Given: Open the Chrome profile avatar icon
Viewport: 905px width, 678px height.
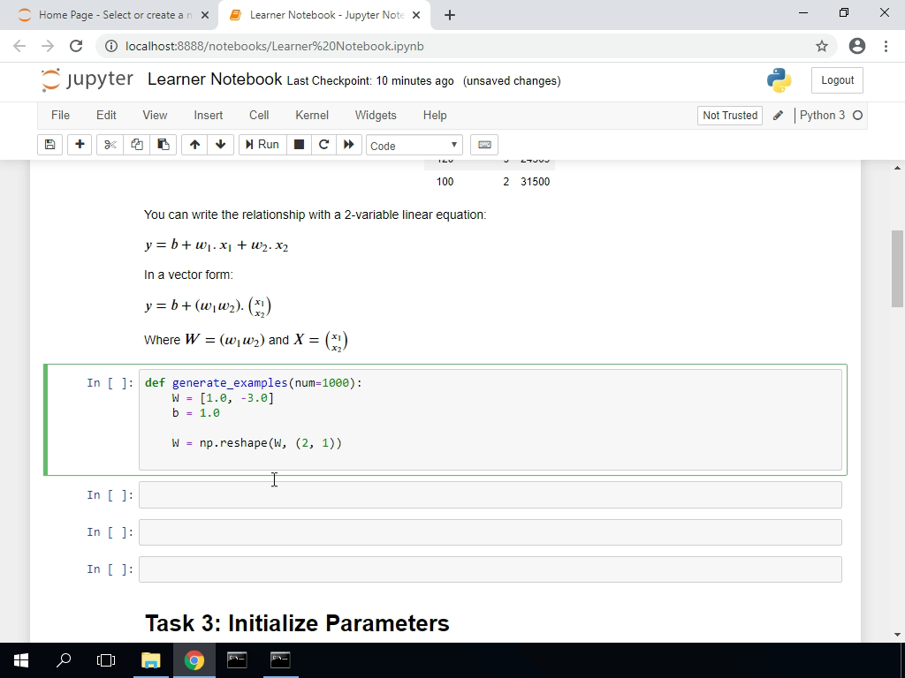Looking at the screenshot, I should 857,46.
